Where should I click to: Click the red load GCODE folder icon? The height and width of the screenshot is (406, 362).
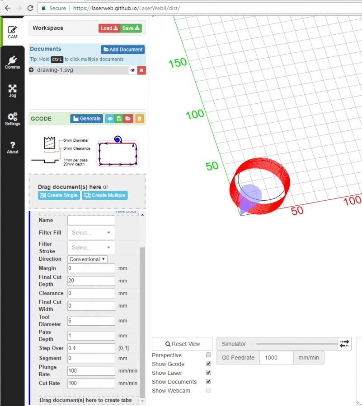(x=128, y=119)
